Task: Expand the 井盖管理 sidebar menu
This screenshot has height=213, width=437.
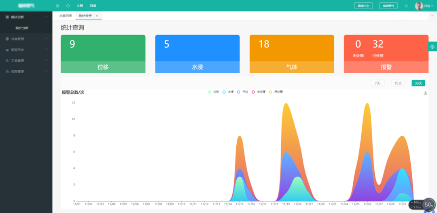Action: (26, 39)
